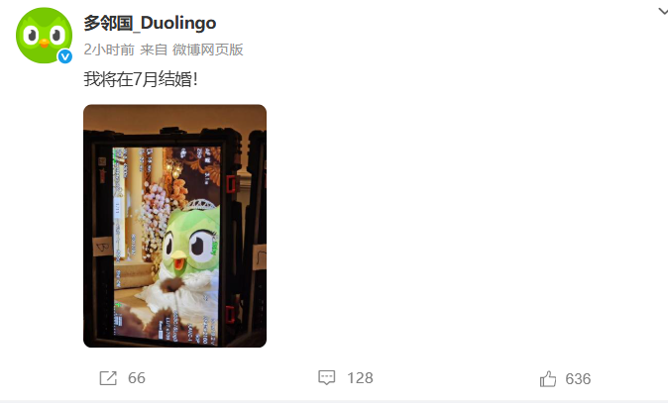This screenshot has width=668, height=403.
Task: Click the 2小时前 timestamp
Action: 109,50
